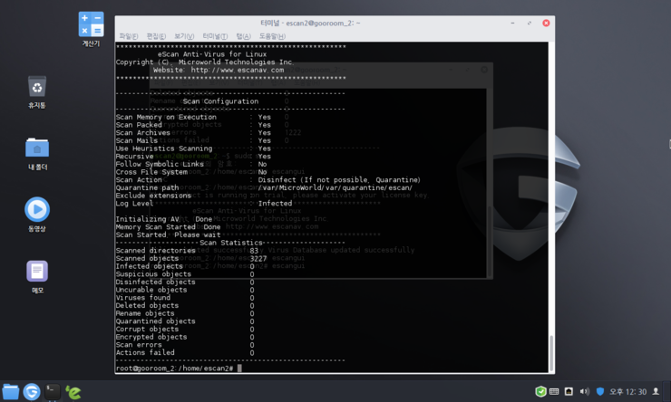Open the 보기(V) menu in terminal
The image size is (671, 402).
point(184,36)
